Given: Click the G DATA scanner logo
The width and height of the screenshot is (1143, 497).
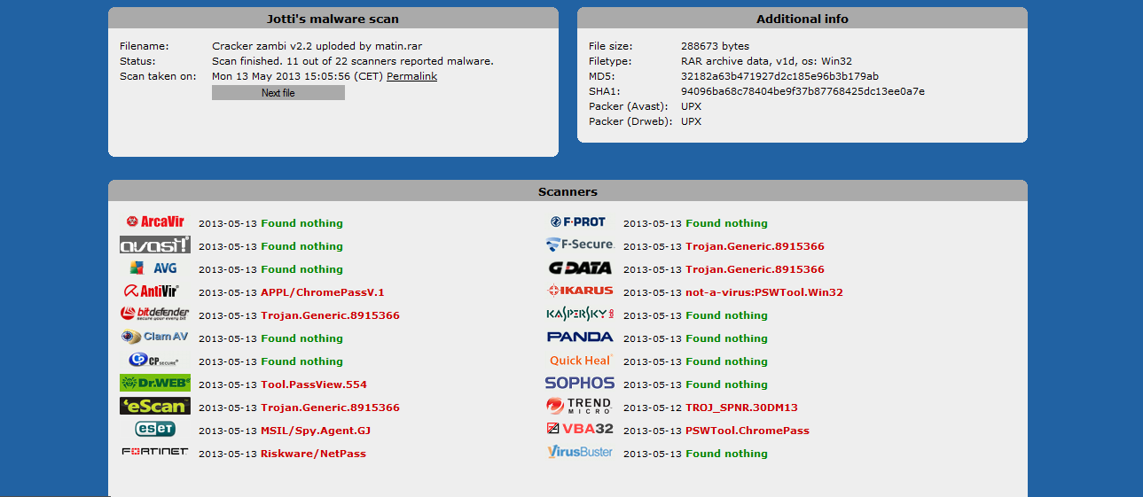Looking at the screenshot, I should [580, 268].
